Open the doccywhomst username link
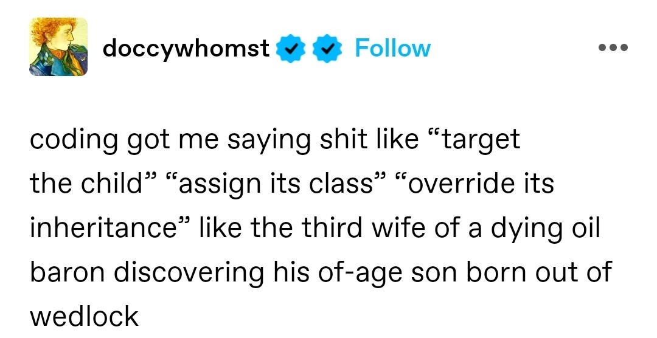Image resolution: width=657 pixels, height=338 pixels. tap(186, 48)
